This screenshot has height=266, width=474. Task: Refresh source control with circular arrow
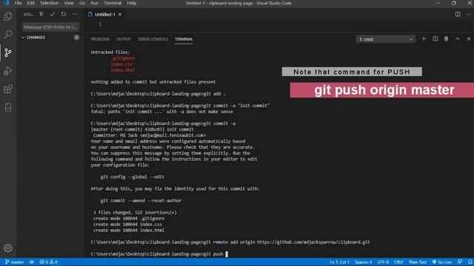[64, 14]
